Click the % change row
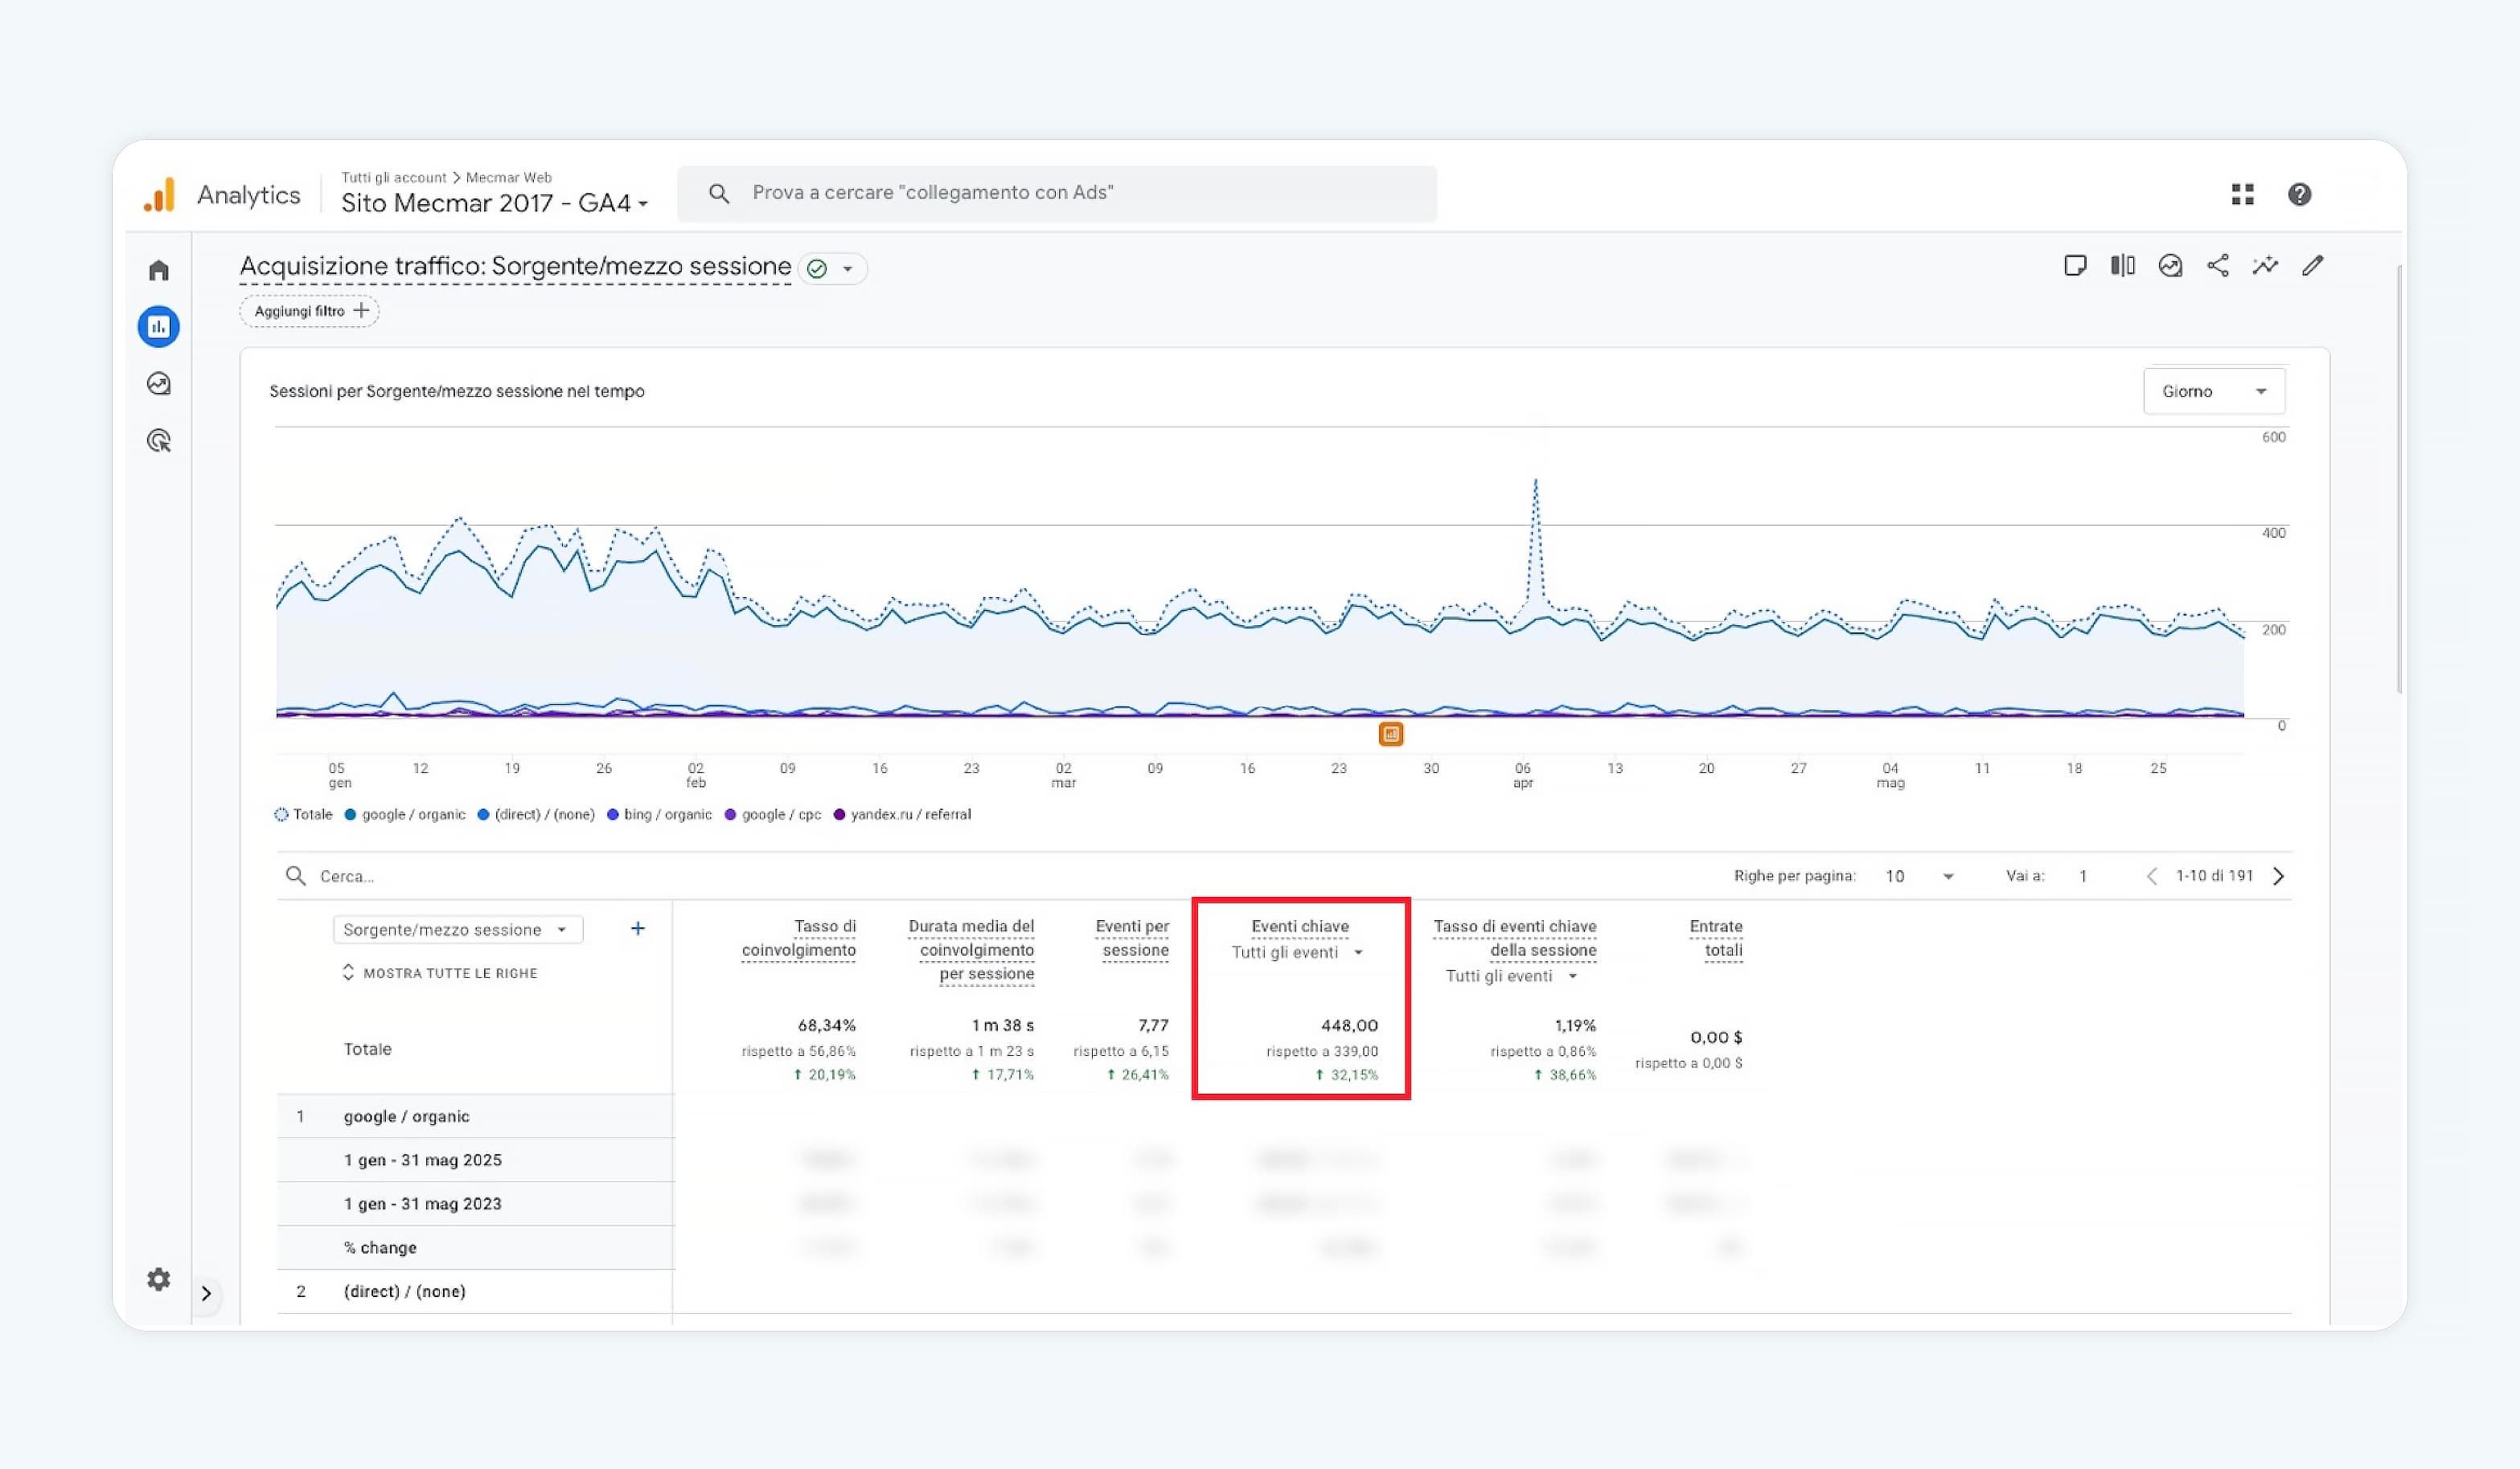2520x1469 pixels. [x=475, y=1248]
